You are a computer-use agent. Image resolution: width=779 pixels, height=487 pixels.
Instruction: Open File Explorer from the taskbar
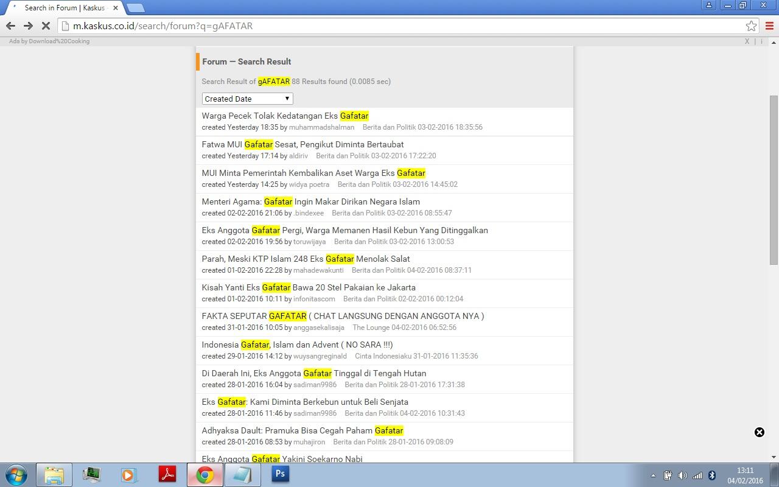[x=54, y=475]
